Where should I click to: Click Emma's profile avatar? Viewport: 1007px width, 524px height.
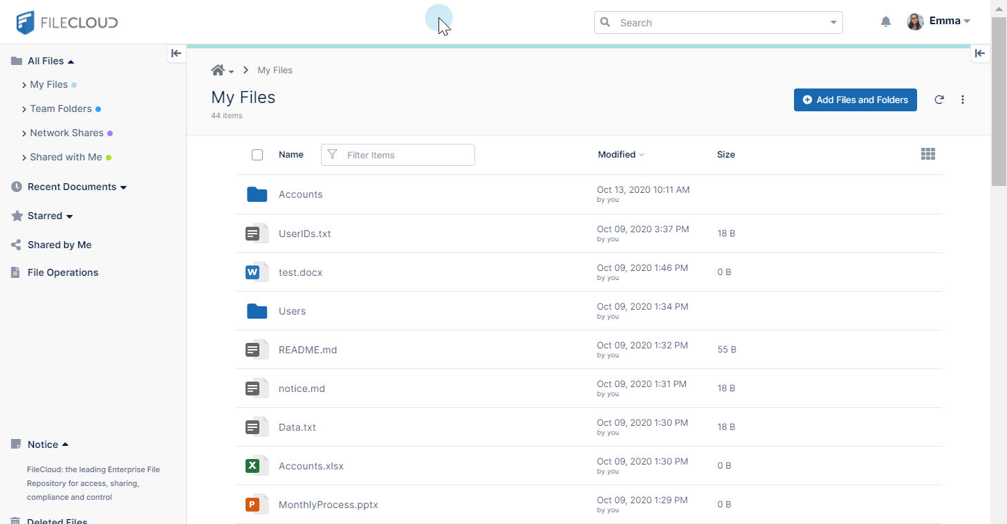coord(915,21)
